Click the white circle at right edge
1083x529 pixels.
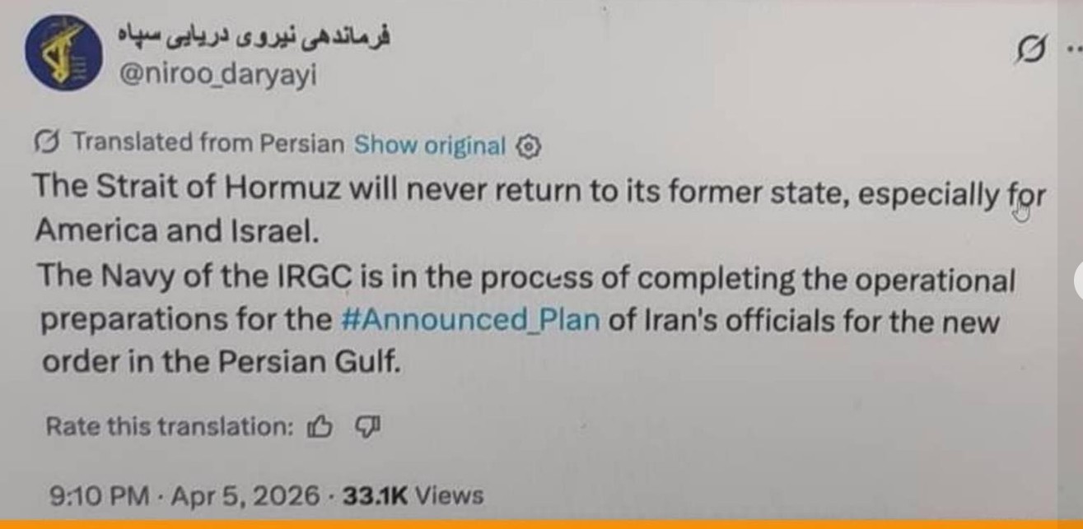[x=1079, y=281]
